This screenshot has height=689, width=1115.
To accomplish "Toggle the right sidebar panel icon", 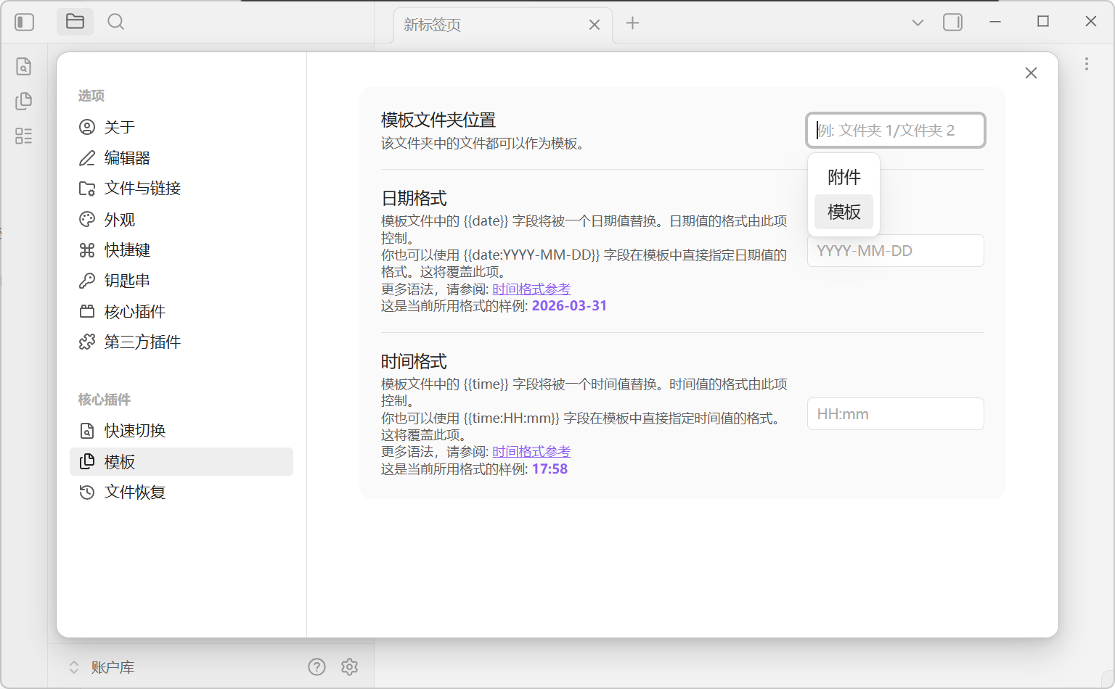I will pyautogui.click(x=952, y=22).
